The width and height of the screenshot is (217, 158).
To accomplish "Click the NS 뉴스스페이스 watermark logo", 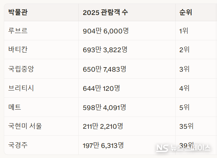I will (x=183, y=148).
